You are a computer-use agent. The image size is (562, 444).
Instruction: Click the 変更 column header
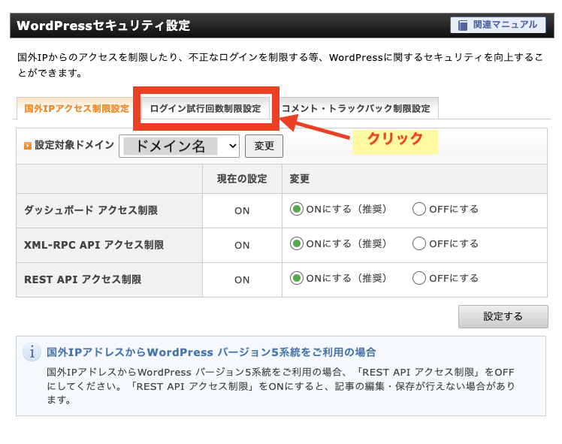pyautogui.click(x=299, y=179)
